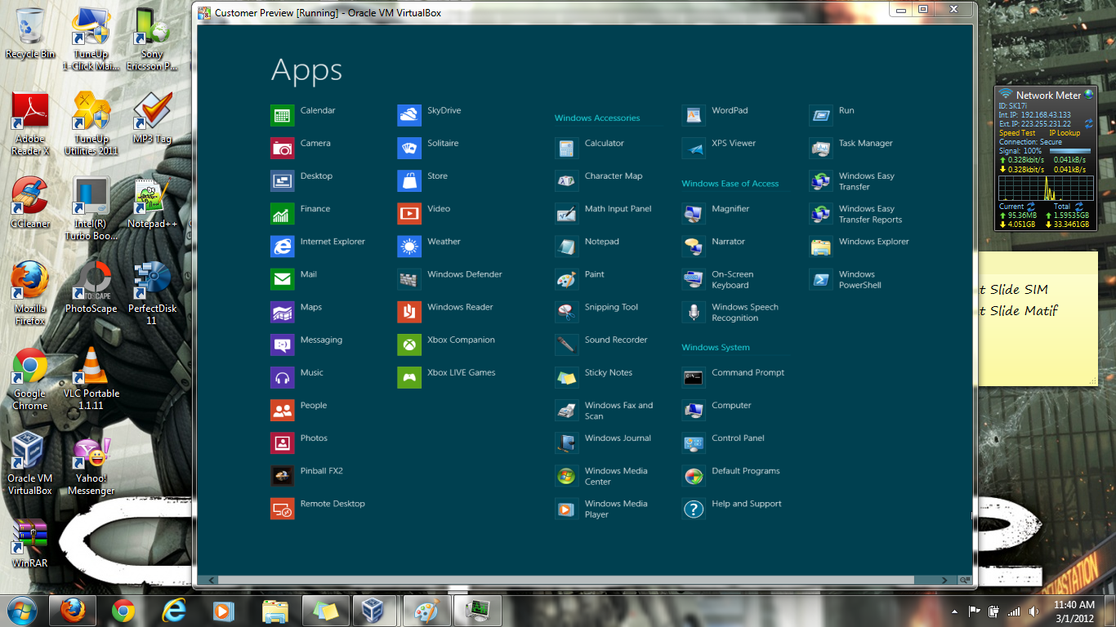
Task: Click Windows Speech Recognition label
Action: tap(745, 313)
